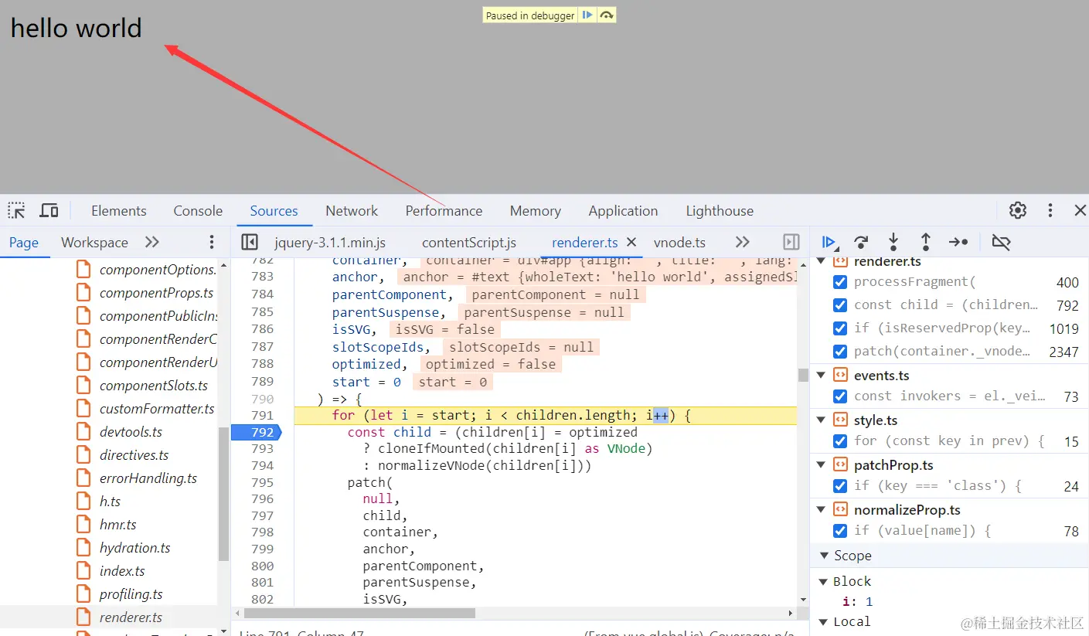Uncheck for (const key in prev) breakpoint
The height and width of the screenshot is (636, 1089).
click(x=840, y=440)
